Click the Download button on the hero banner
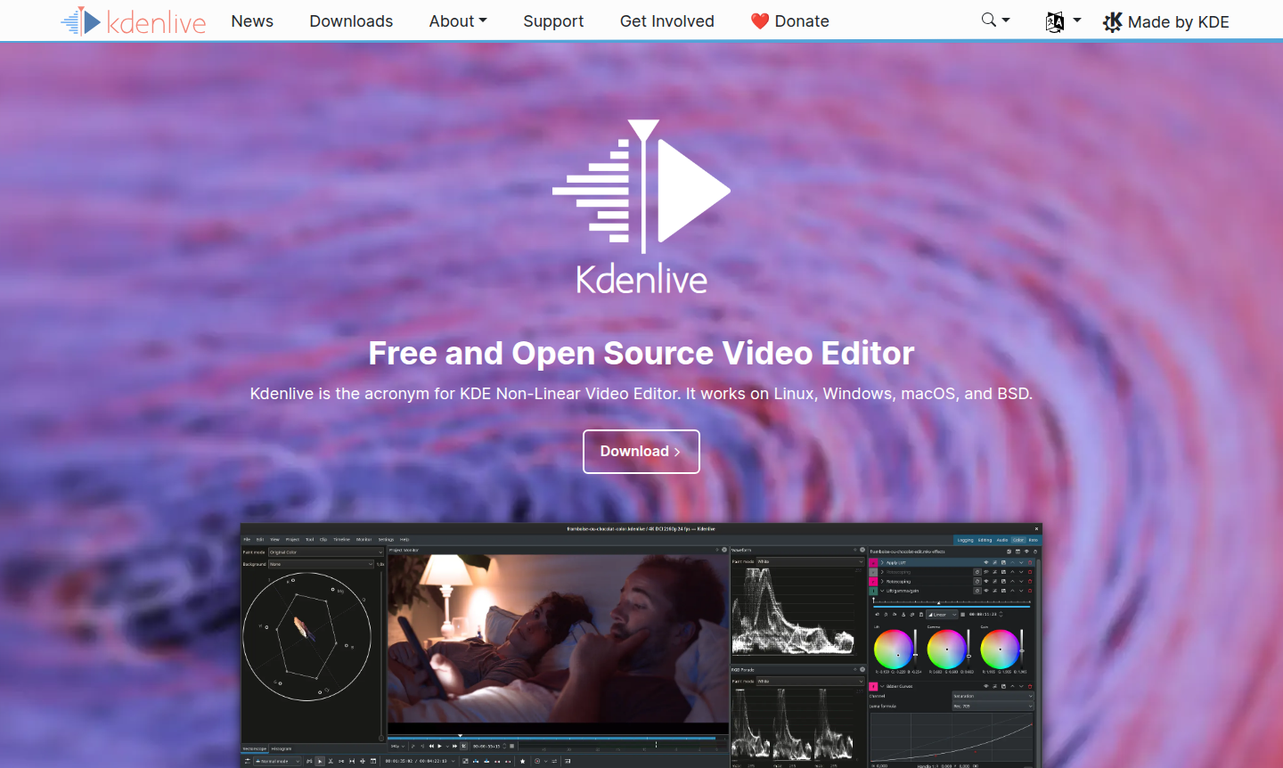The height and width of the screenshot is (768, 1283). (641, 452)
